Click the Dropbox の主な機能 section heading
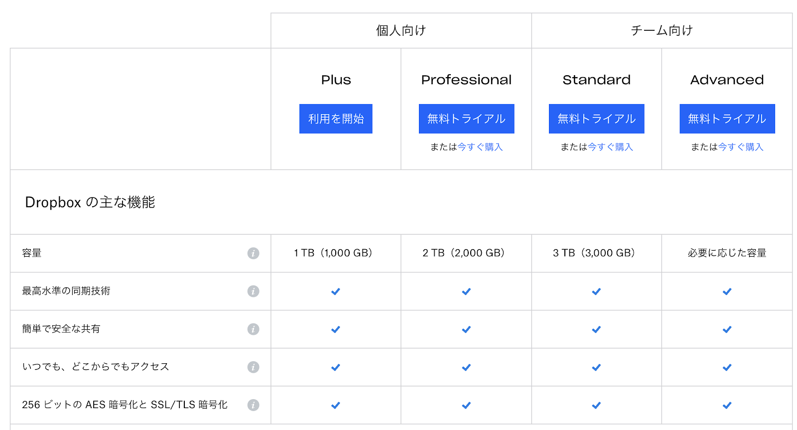The image size is (797, 430). (90, 202)
